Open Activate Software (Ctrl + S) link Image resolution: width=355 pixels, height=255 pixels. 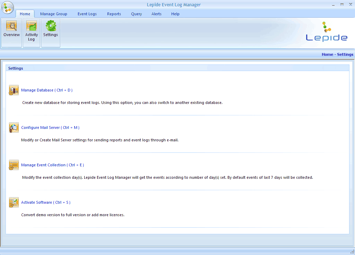[46, 202]
